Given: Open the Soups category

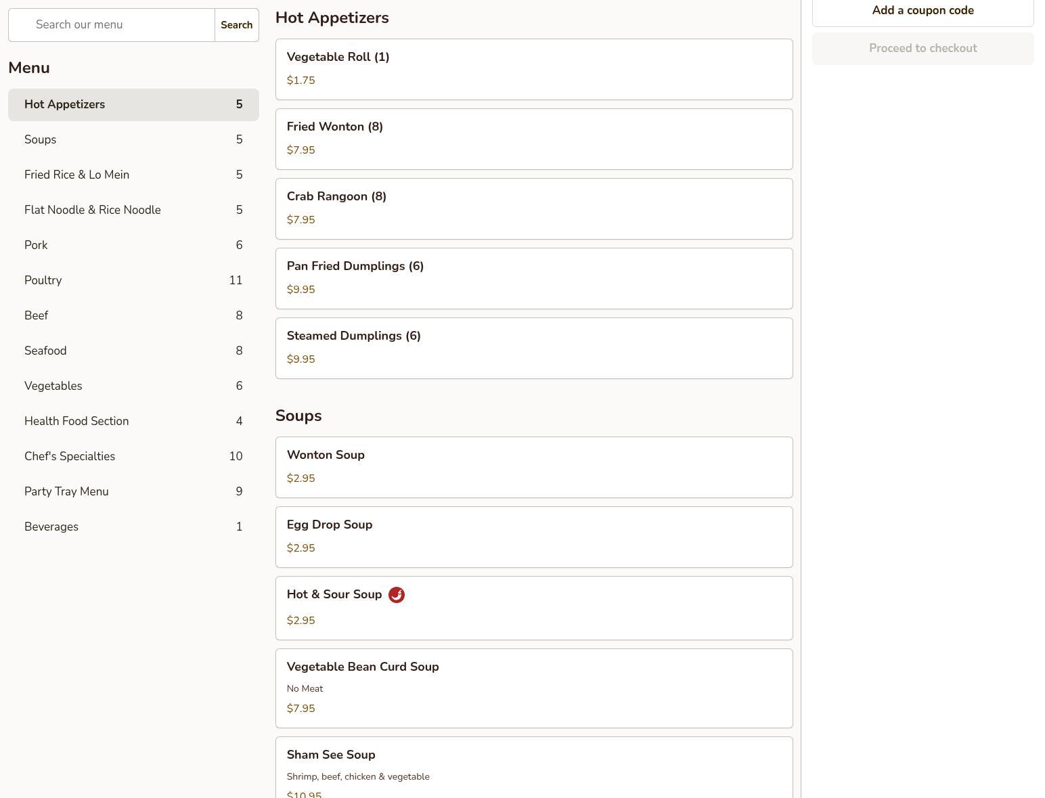Looking at the screenshot, I should pos(133,140).
